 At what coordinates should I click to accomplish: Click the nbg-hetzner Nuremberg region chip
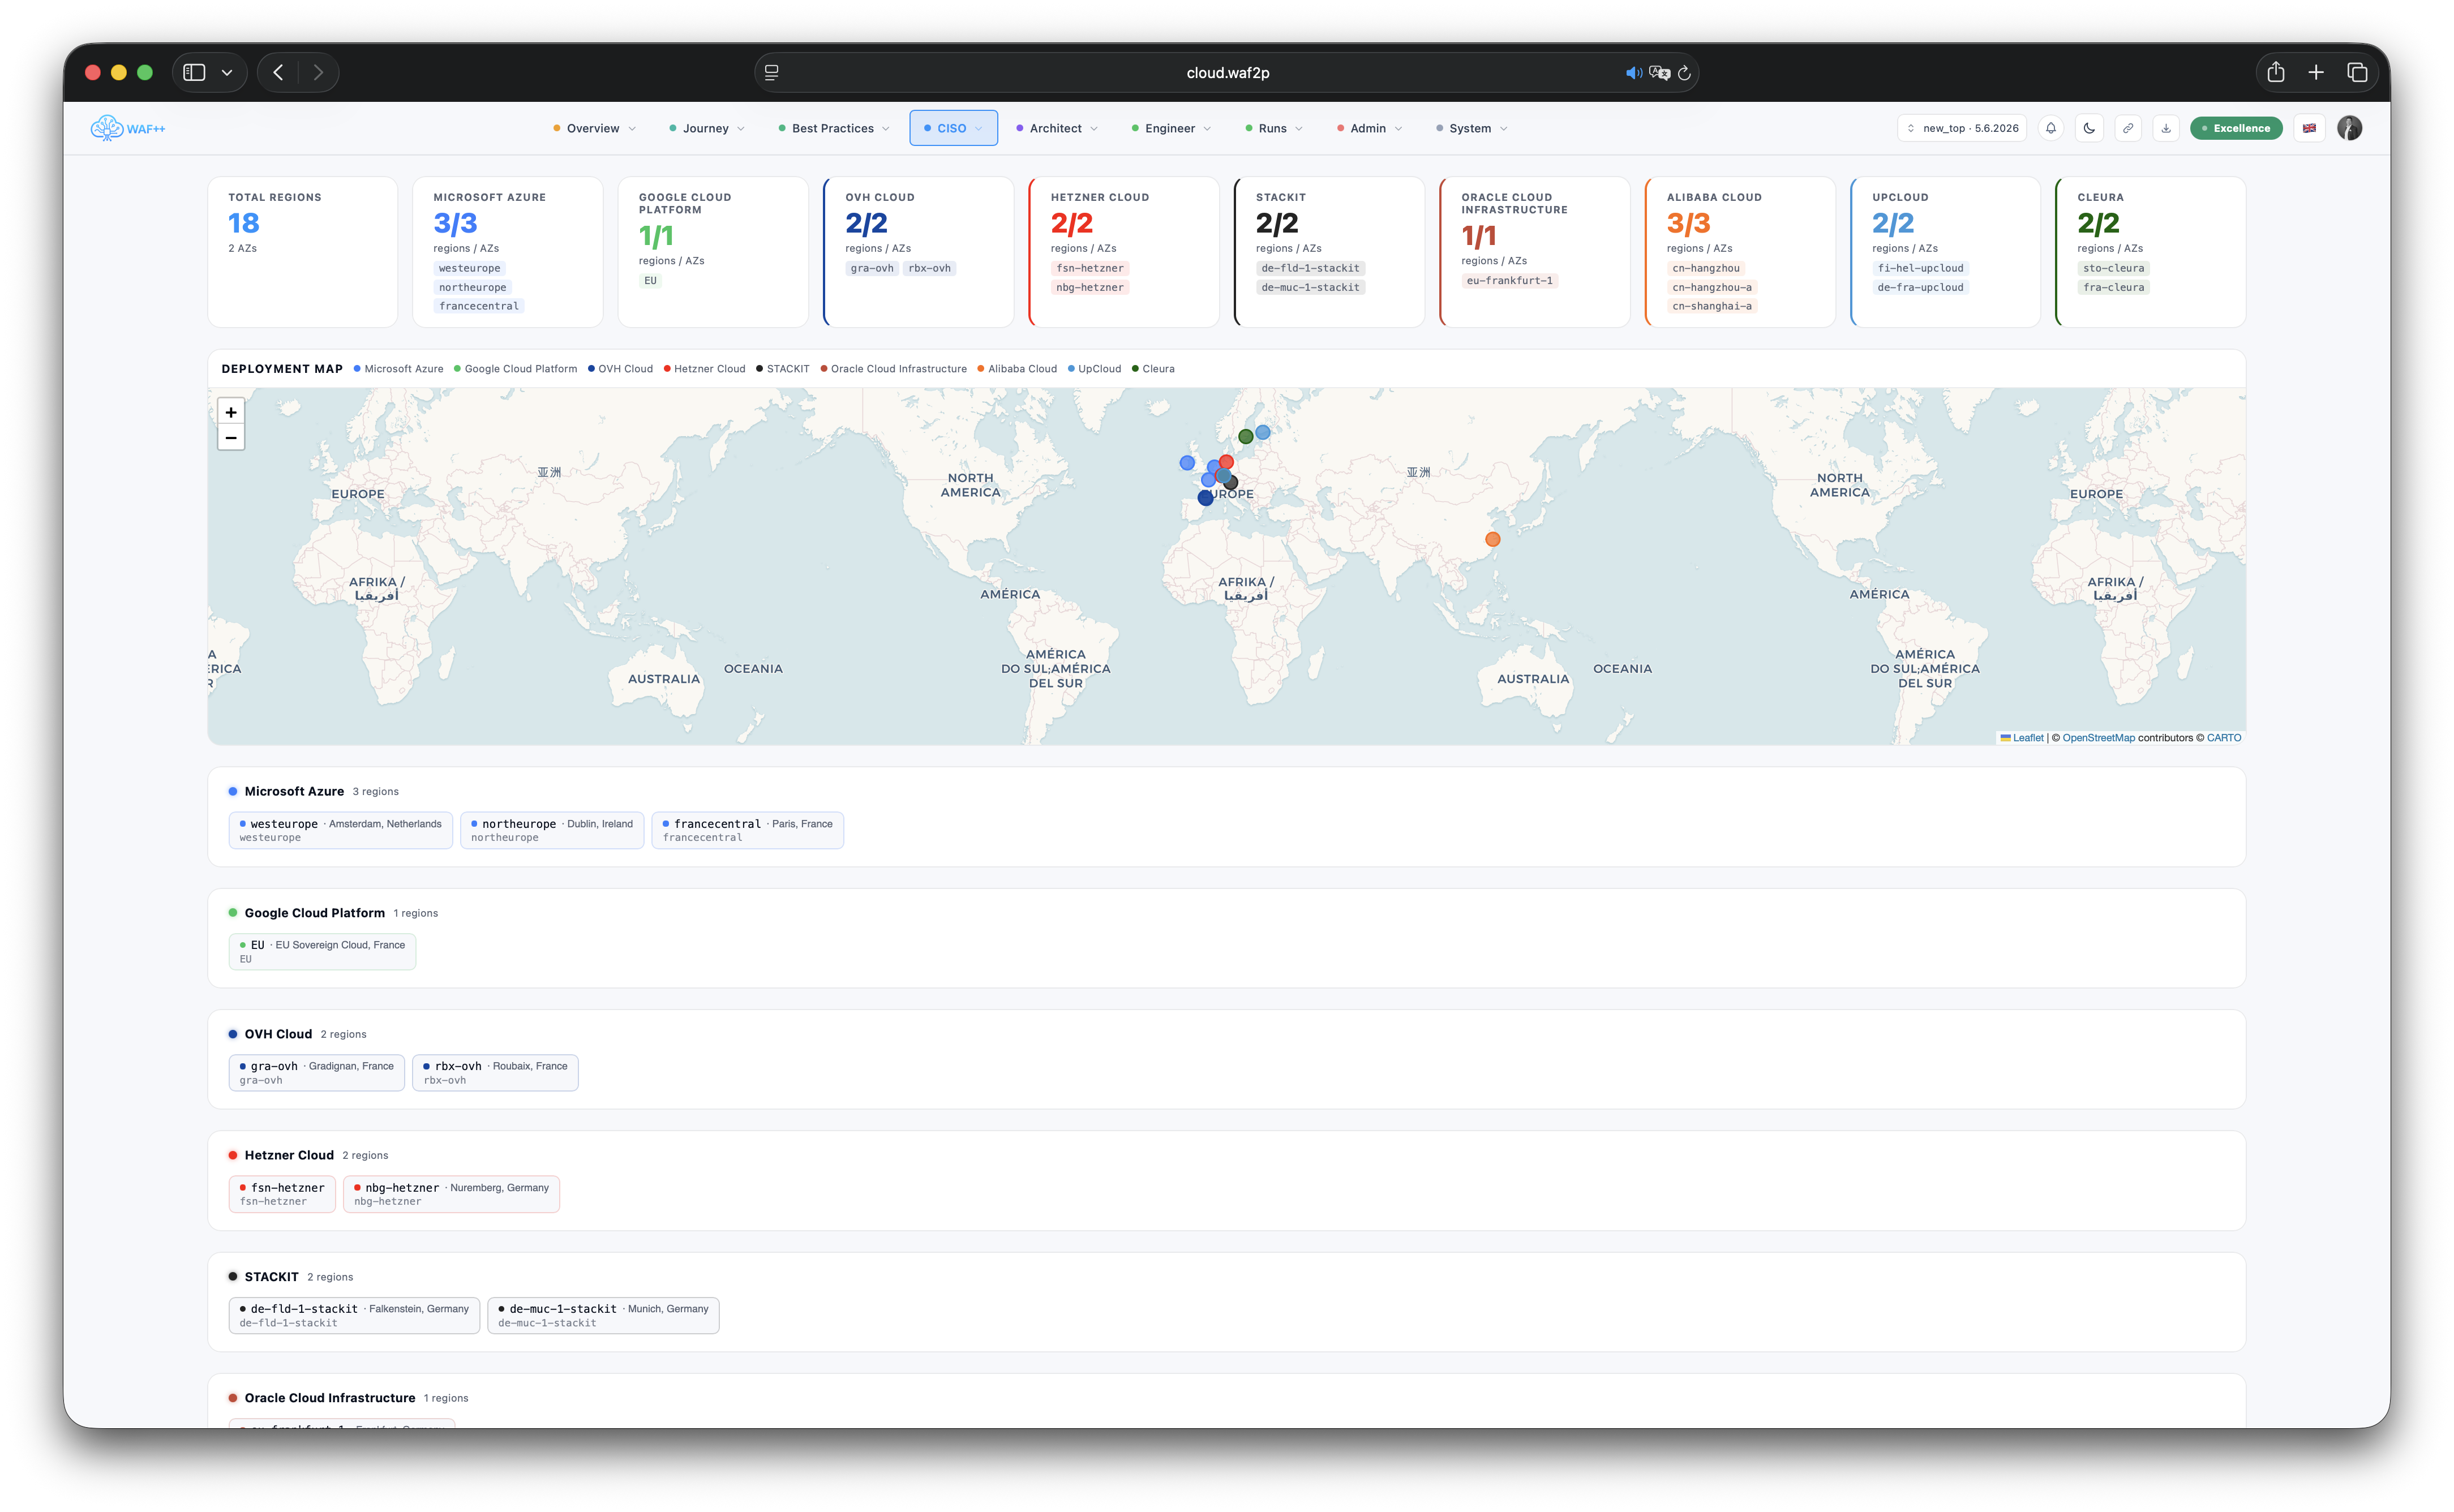pos(451,1194)
